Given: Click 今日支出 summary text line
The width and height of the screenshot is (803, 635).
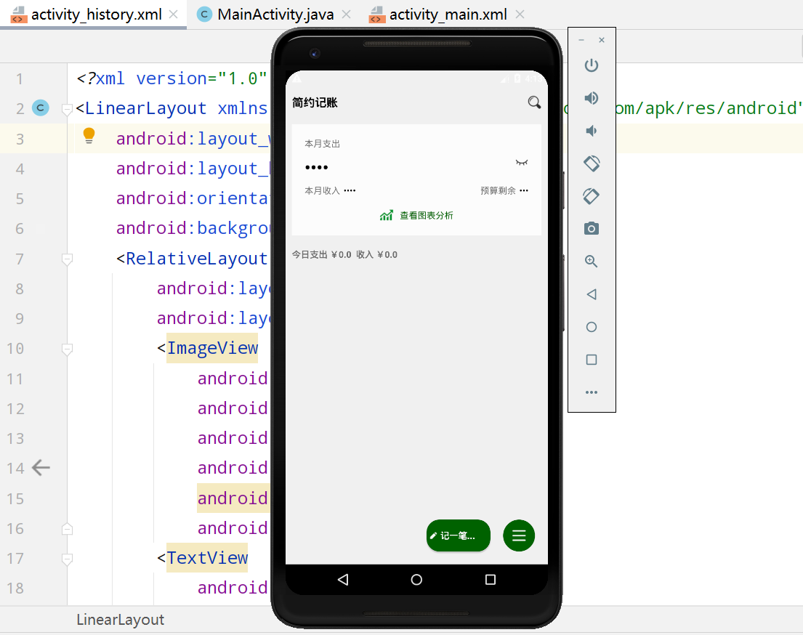Looking at the screenshot, I should pyautogui.click(x=344, y=254).
